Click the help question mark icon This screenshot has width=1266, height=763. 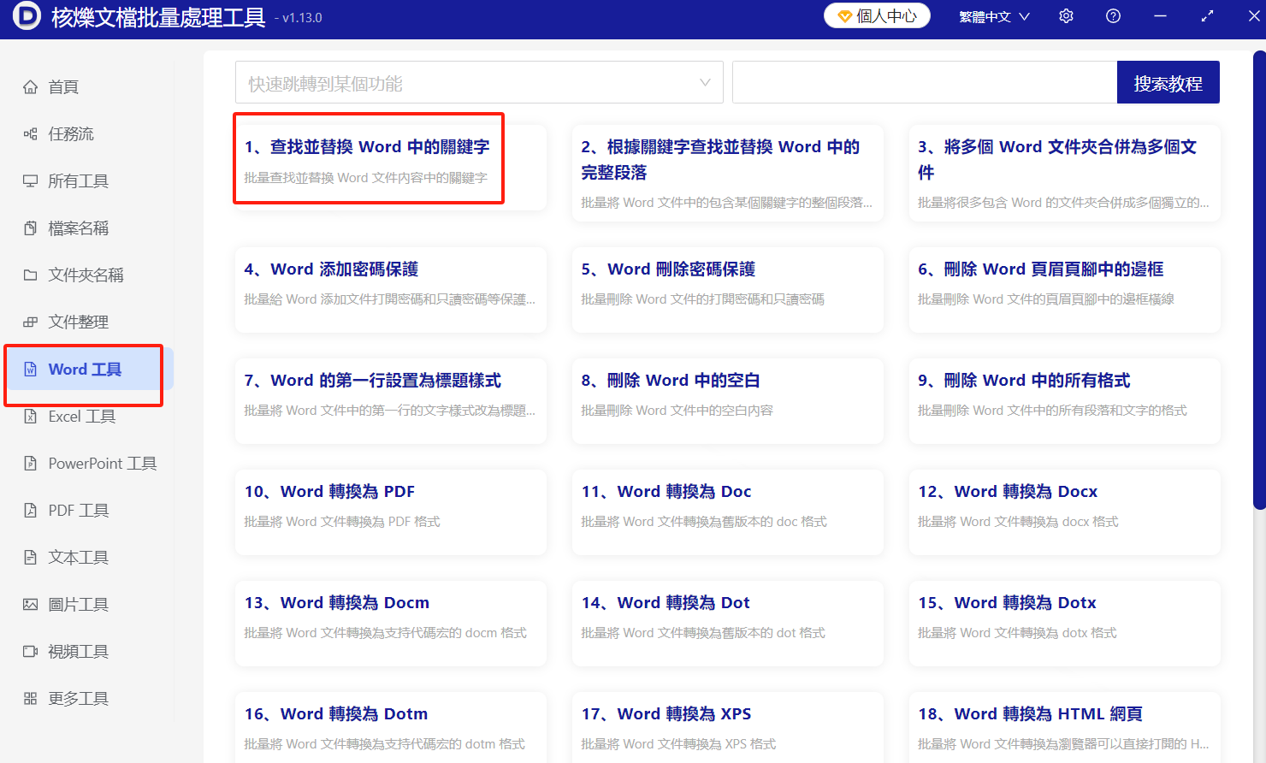click(x=1113, y=15)
